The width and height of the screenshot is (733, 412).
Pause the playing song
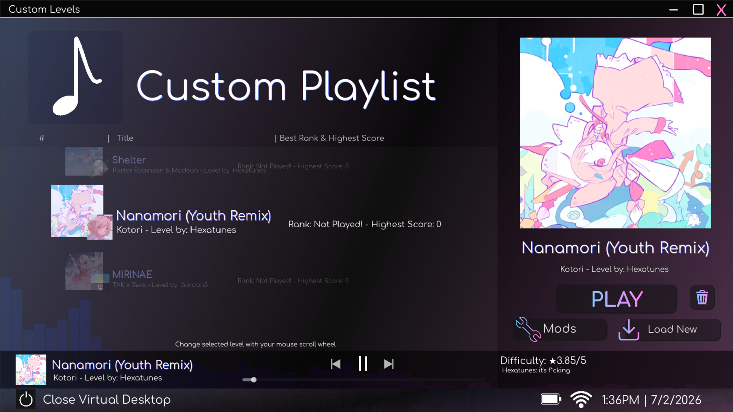coord(363,364)
